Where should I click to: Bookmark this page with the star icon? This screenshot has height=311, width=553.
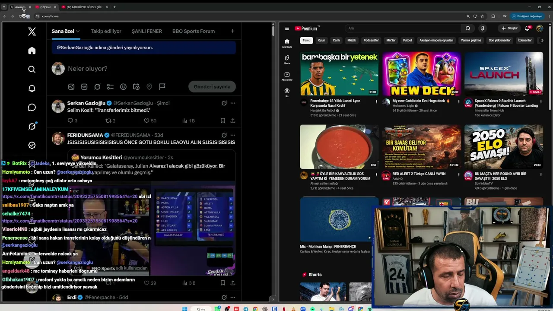pyautogui.click(x=482, y=16)
